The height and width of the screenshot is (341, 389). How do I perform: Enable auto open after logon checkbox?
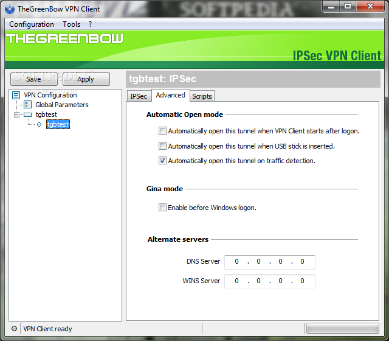pyautogui.click(x=162, y=131)
